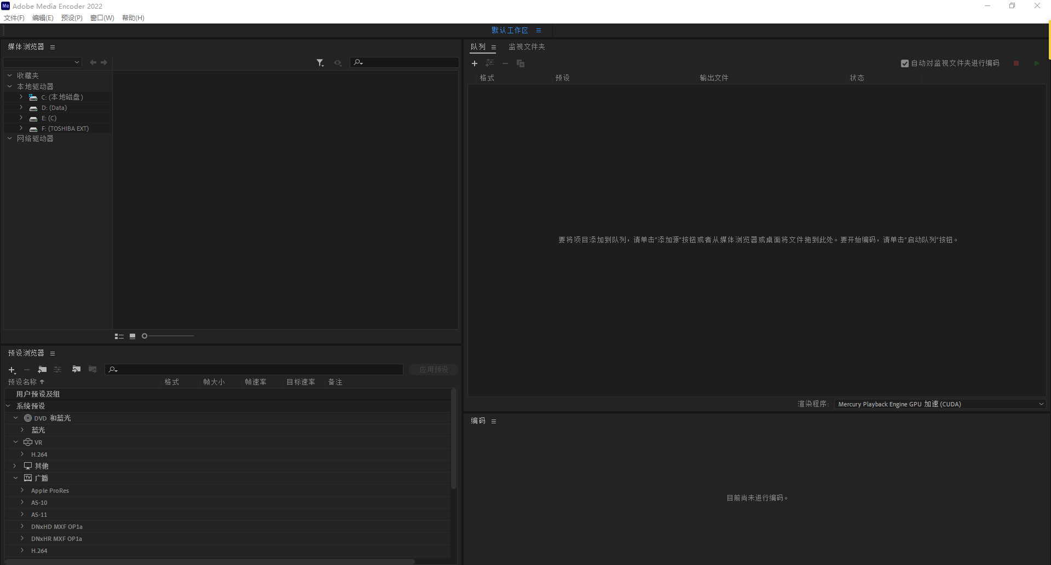Expand the 蓝光 preset folder

[x=22, y=430]
